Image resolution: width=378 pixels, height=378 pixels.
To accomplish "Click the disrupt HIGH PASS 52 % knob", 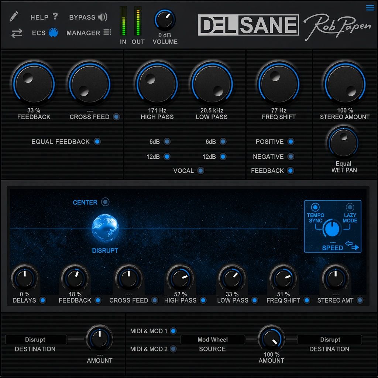I will [180, 278].
